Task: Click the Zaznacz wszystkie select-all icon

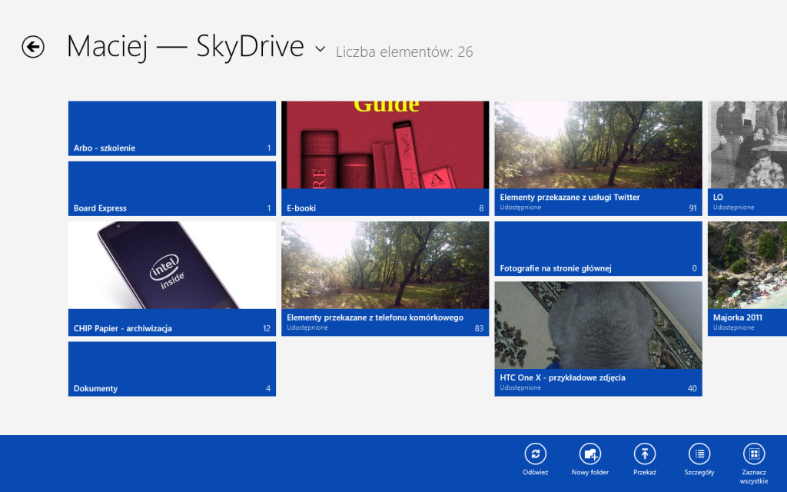Action: [754, 454]
